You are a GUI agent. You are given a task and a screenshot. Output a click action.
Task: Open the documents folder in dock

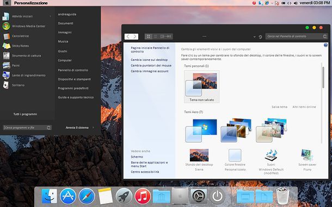(264, 197)
